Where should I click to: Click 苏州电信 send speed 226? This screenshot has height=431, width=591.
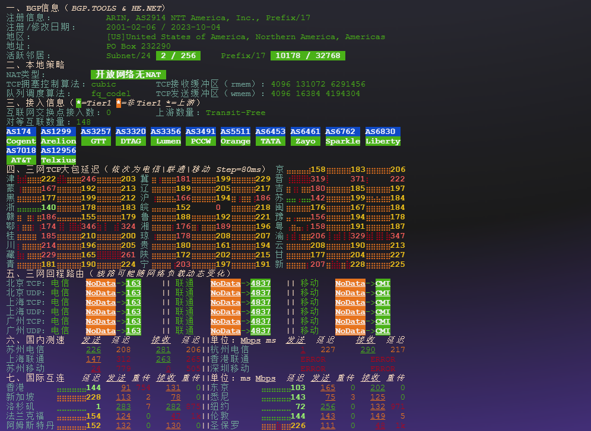pos(93,350)
